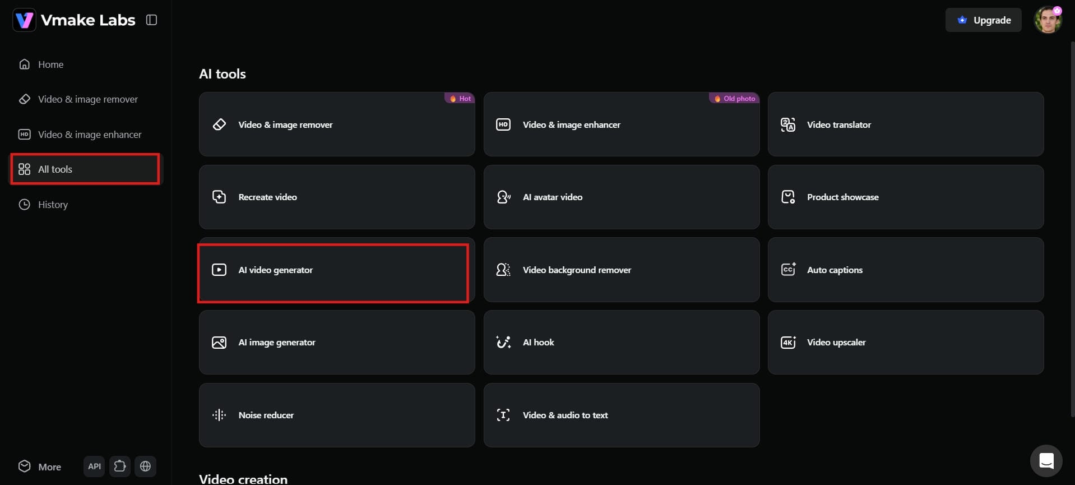This screenshot has height=485, width=1075.
Task: Select All tools in the sidebar
Action: (x=85, y=169)
